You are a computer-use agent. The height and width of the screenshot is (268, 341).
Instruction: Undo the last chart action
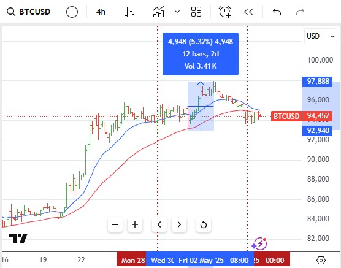[x=277, y=12]
